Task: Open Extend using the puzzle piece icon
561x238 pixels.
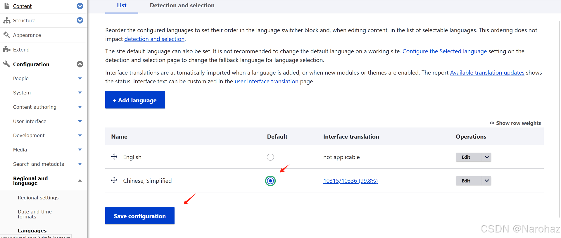Action: 6,49
